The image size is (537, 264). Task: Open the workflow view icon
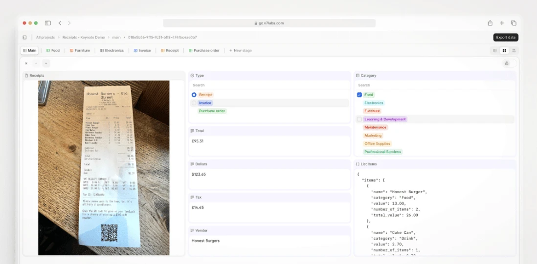point(514,50)
